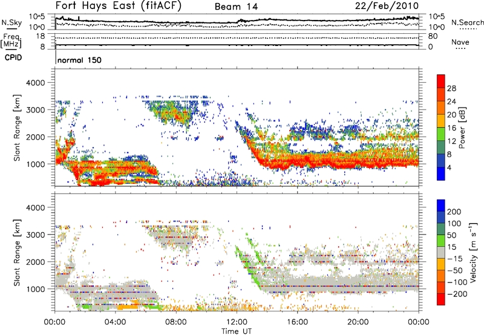Image resolution: width=484 pixels, height=335 pixels.
Task: Click the "N.Search" legend label
Action: click(x=467, y=22)
